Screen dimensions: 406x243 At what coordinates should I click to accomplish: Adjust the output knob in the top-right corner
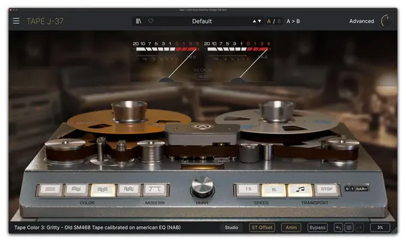[386, 21]
